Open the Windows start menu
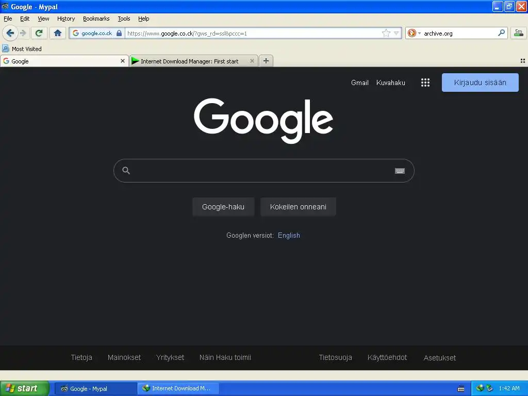Viewport: 528px width, 396px height. (25, 388)
